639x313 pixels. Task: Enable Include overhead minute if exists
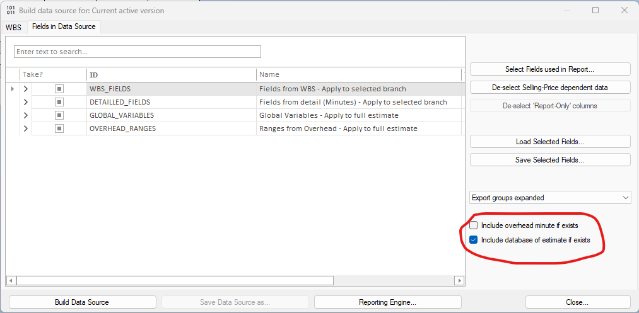coord(474,225)
